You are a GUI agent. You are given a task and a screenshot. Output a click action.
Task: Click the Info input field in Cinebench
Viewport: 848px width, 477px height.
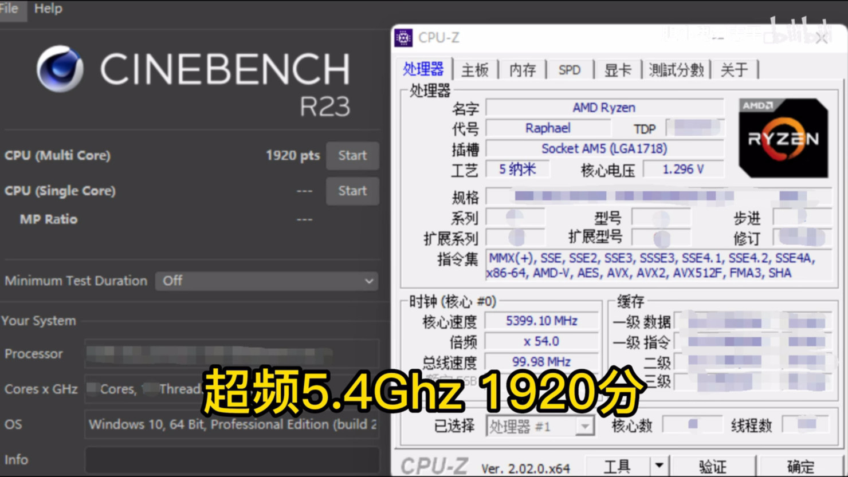click(232, 460)
